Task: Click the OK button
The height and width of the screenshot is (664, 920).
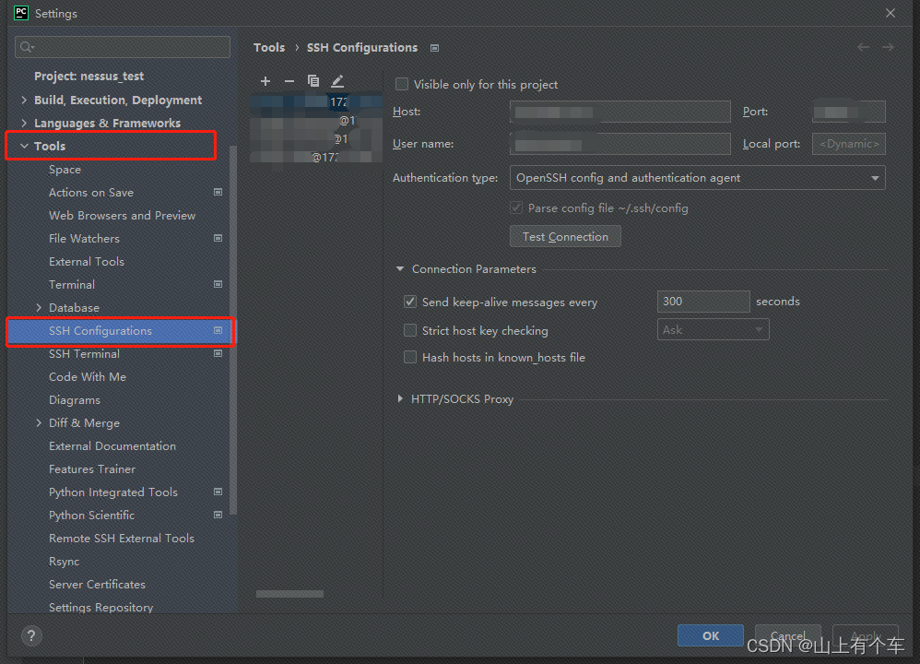Action: [x=711, y=635]
